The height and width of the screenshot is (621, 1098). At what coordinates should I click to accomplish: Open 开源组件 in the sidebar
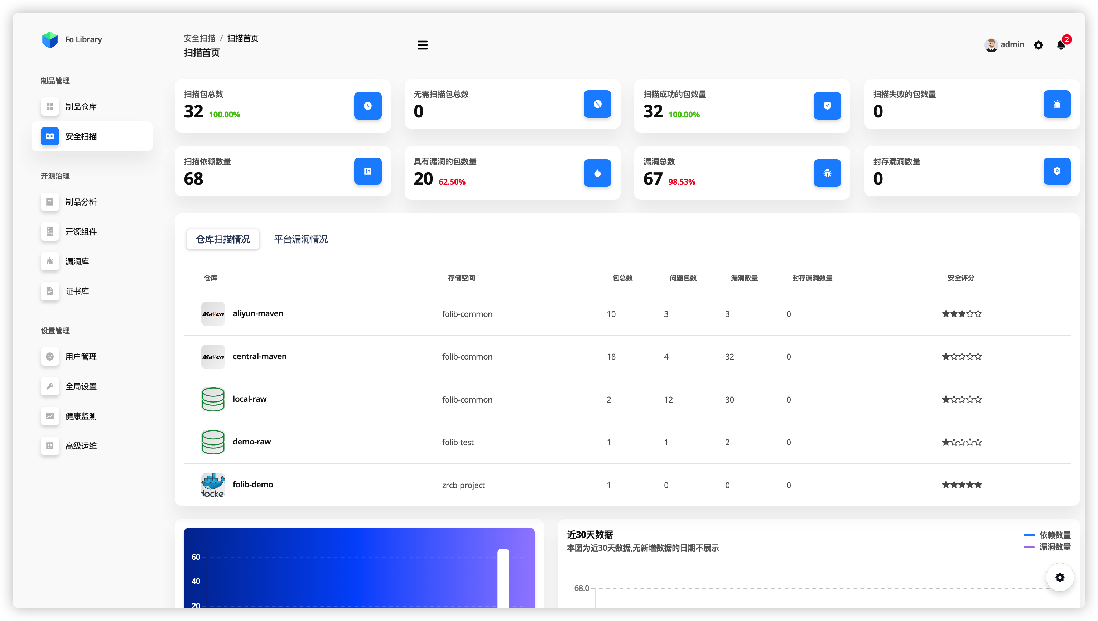(92, 232)
